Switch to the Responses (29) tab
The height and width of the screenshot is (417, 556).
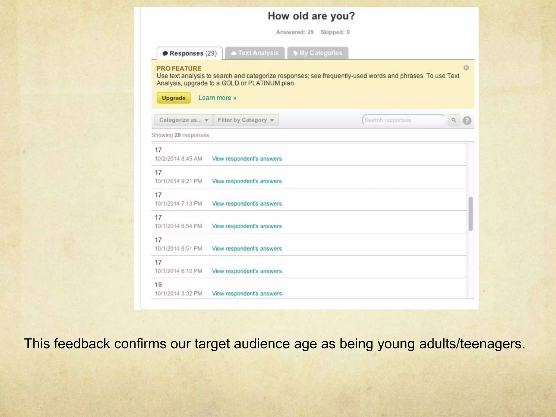[x=189, y=53]
